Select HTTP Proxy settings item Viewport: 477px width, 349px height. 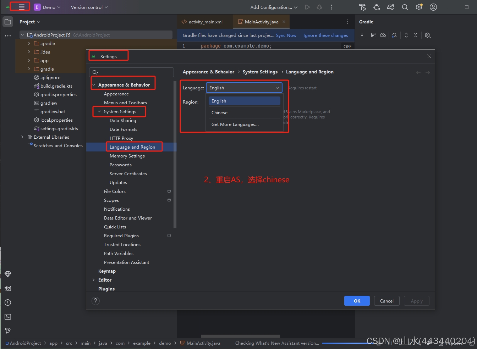[121, 138]
